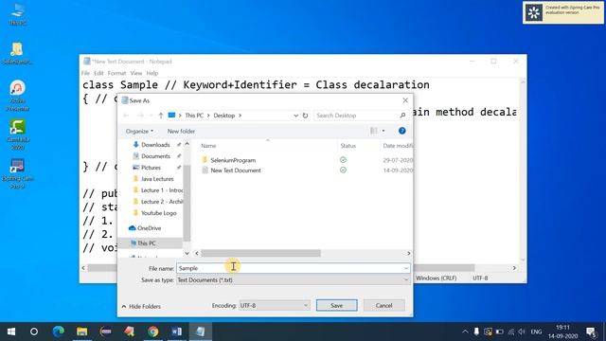Screen dimensions: 606x341
Task: Collapse panel with Hide Folders
Action: (x=141, y=306)
